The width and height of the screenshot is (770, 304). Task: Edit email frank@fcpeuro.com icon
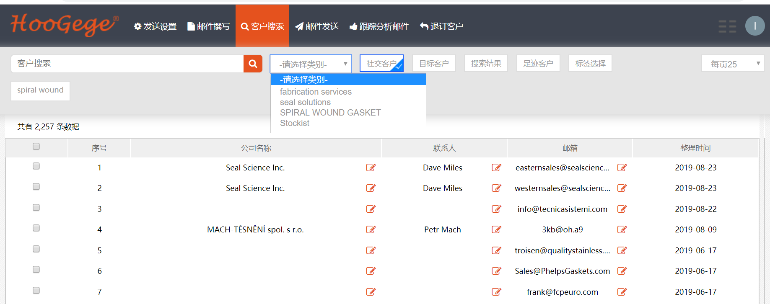click(x=622, y=292)
